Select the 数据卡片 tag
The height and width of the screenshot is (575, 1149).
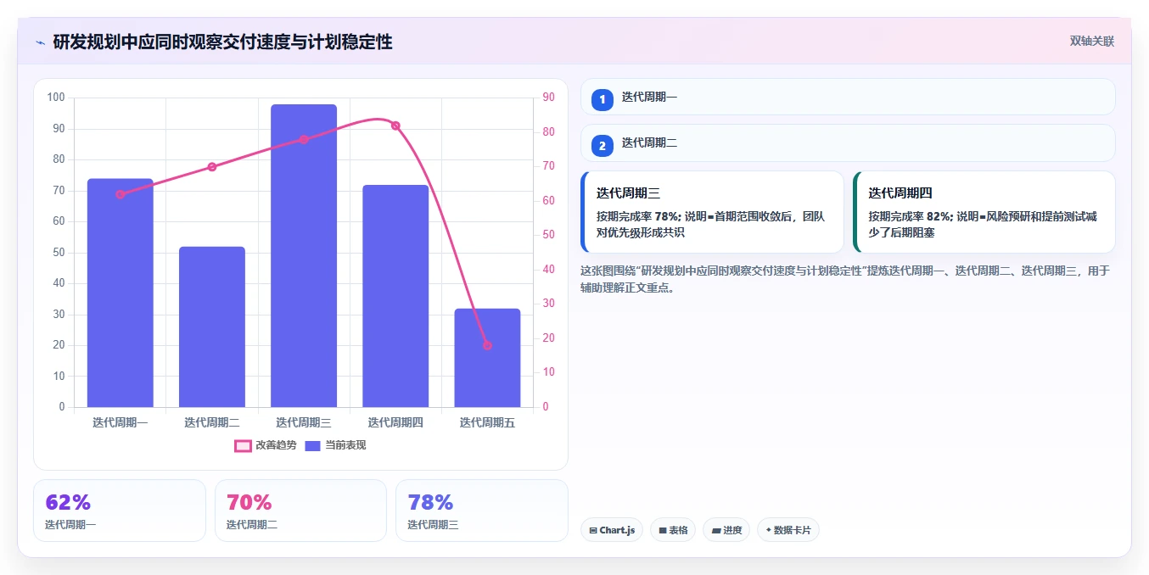tap(788, 530)
